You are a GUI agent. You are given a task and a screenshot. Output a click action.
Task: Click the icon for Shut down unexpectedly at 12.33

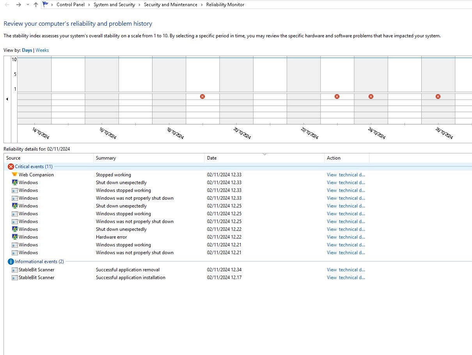pos(15,183)
